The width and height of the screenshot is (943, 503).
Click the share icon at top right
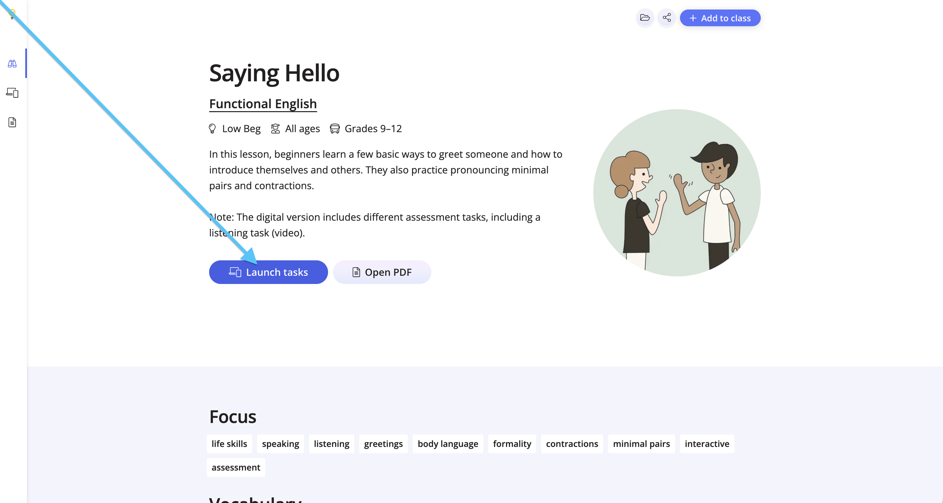point(667,18)
